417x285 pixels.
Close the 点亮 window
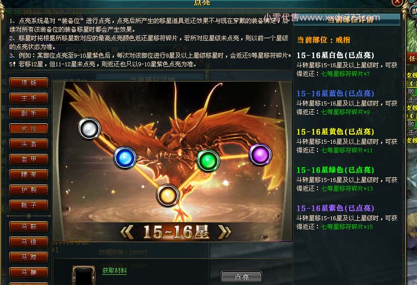(x=397, y=3)
